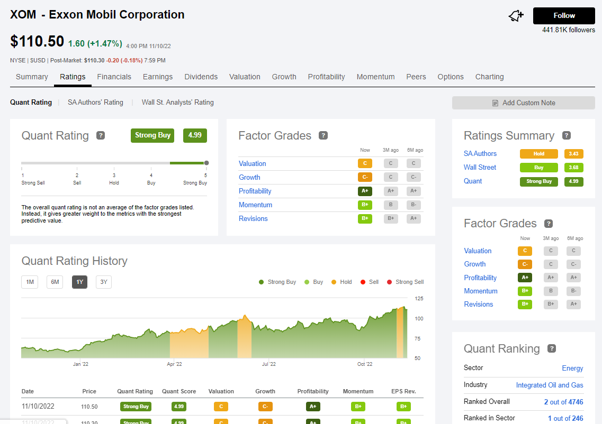Switch to Wall St. Analysts' Rating sub-tab
Image resolution: width=602 pixels, height=424 pixels.
(x=177, y=103)
